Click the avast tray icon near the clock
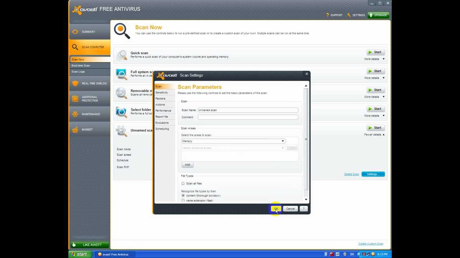 [x=373, y=254]
